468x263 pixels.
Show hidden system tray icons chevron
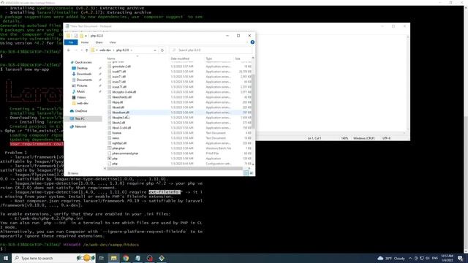(x=410, y=258)
